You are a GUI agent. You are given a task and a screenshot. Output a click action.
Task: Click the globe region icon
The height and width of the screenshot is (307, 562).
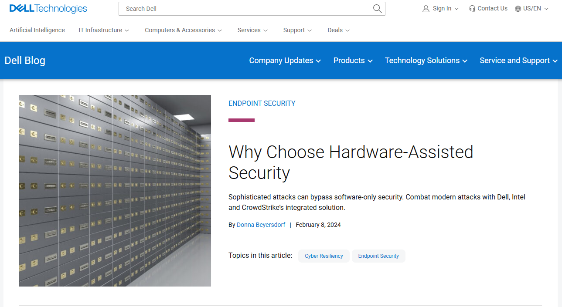point(518,9)
